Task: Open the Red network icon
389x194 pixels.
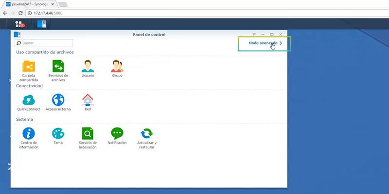Action: point(88,100)
